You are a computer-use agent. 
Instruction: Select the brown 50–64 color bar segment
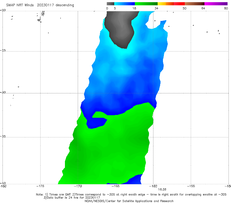pyautogui.click(x=194, y=4)
